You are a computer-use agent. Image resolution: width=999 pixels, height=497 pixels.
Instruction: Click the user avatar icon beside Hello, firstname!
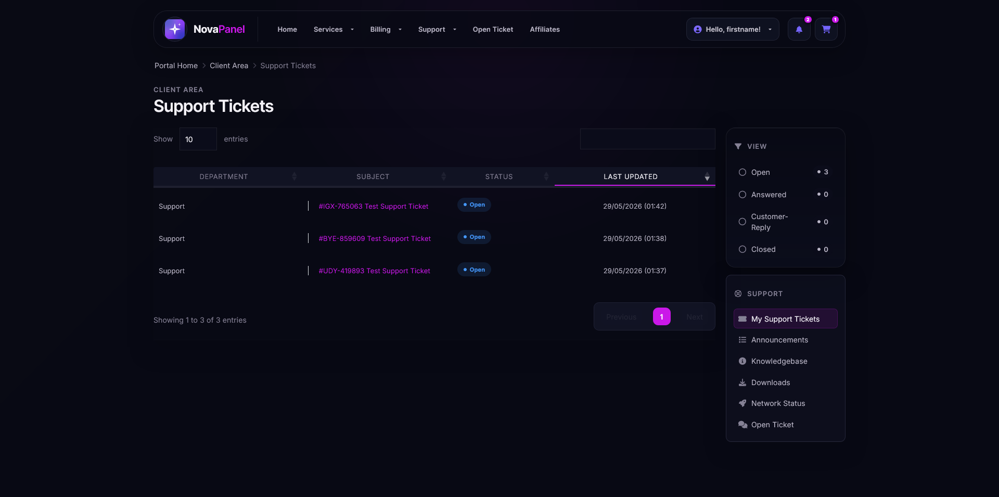[x=698, y=29]
